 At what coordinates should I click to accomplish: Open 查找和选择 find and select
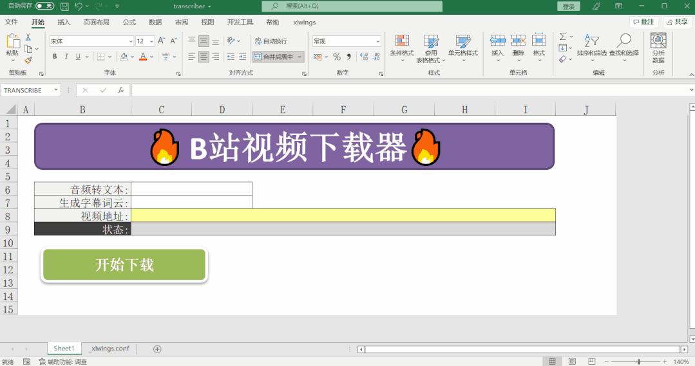624,48
